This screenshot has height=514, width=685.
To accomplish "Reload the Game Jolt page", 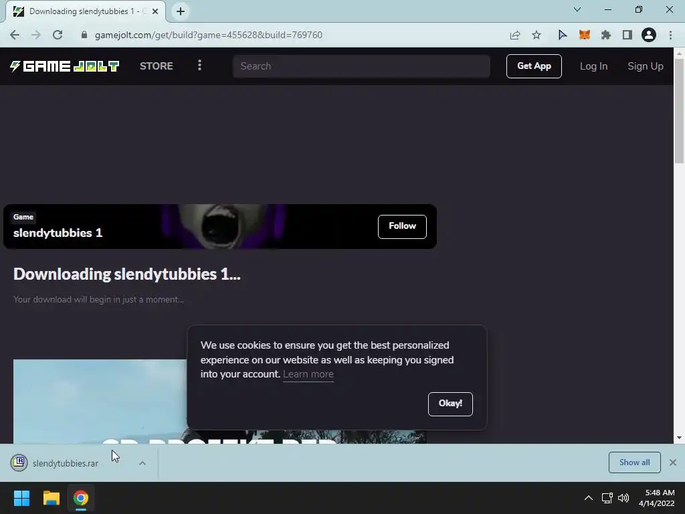I will point(58,35).
